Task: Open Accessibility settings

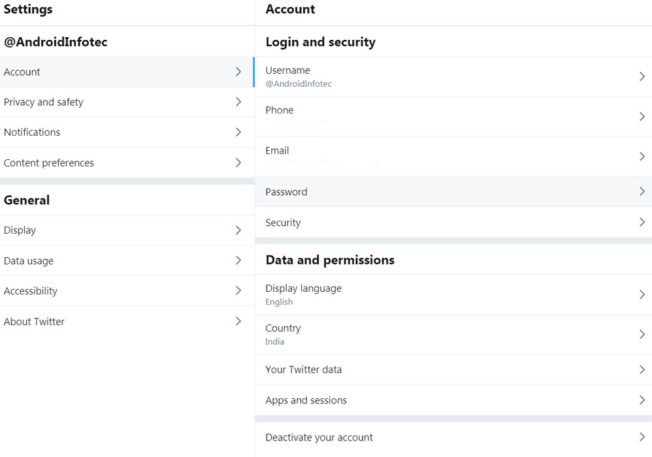Action: pyautogui.click(x=127, y=291)
